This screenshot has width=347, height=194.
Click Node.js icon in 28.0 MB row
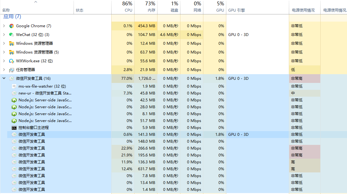pos(14,107)
